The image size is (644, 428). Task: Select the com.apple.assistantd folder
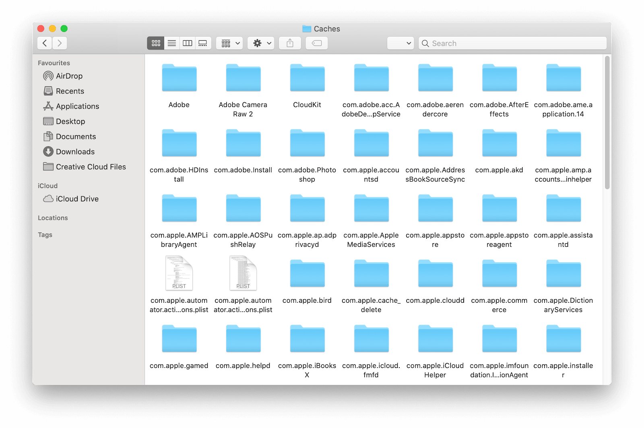(x=563, y=209)
